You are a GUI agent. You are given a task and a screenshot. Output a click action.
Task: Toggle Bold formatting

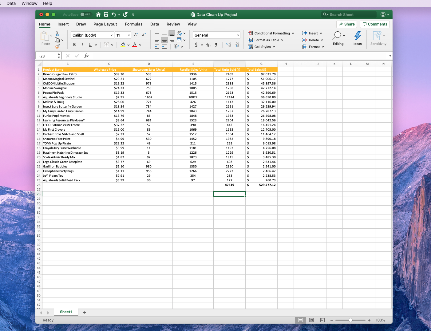tap(74, 45)
